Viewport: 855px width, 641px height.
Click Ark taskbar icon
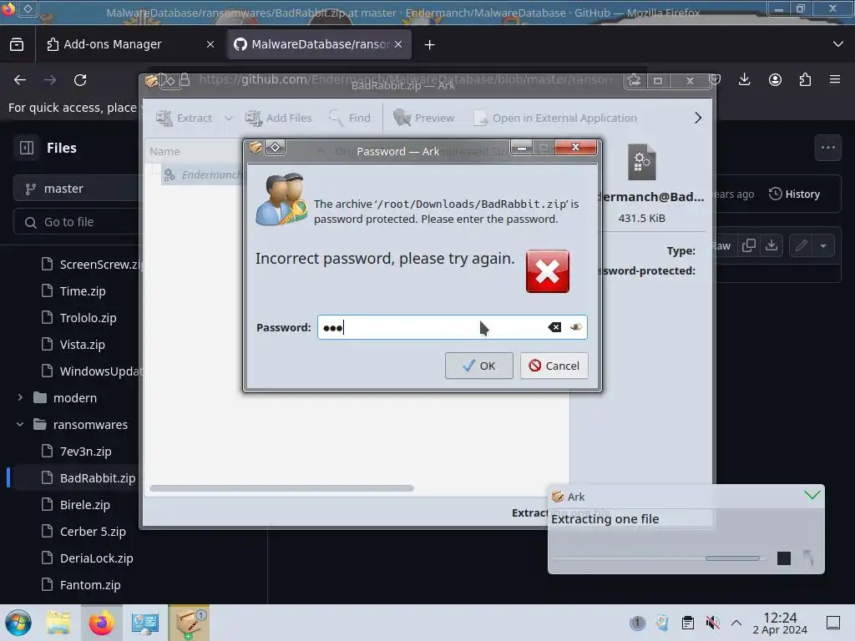pos(189,623)
